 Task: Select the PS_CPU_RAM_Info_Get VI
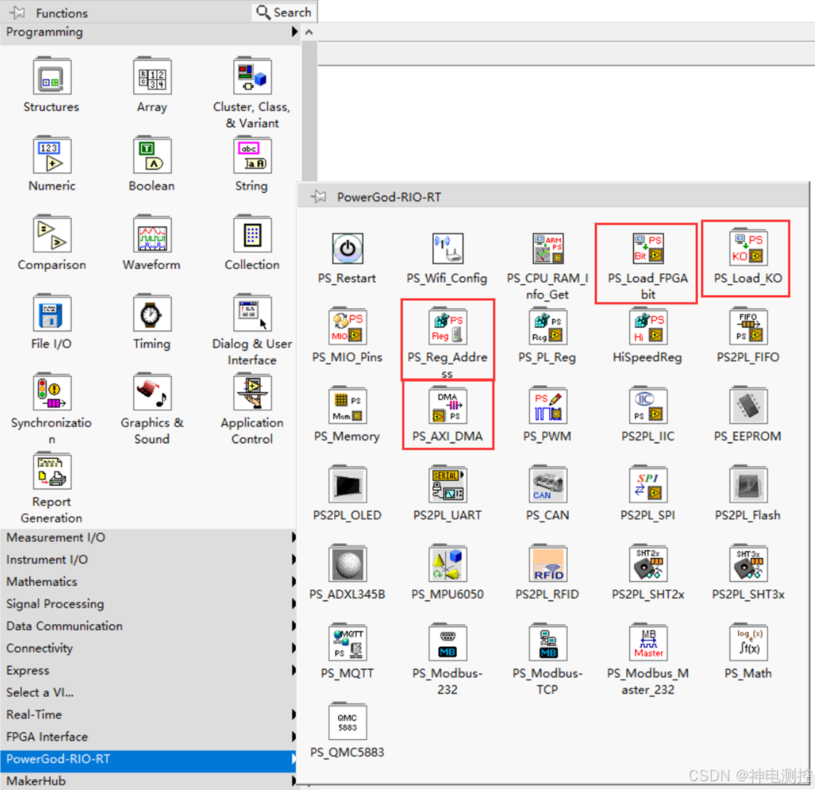pos(548,249)
